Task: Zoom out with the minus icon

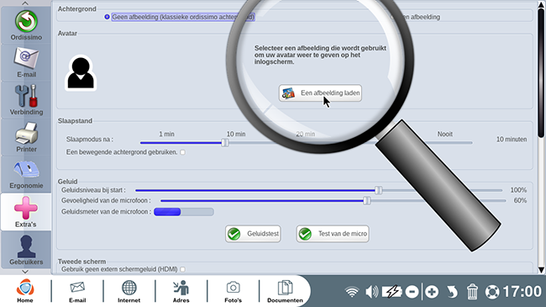Action: pos(412,292)
